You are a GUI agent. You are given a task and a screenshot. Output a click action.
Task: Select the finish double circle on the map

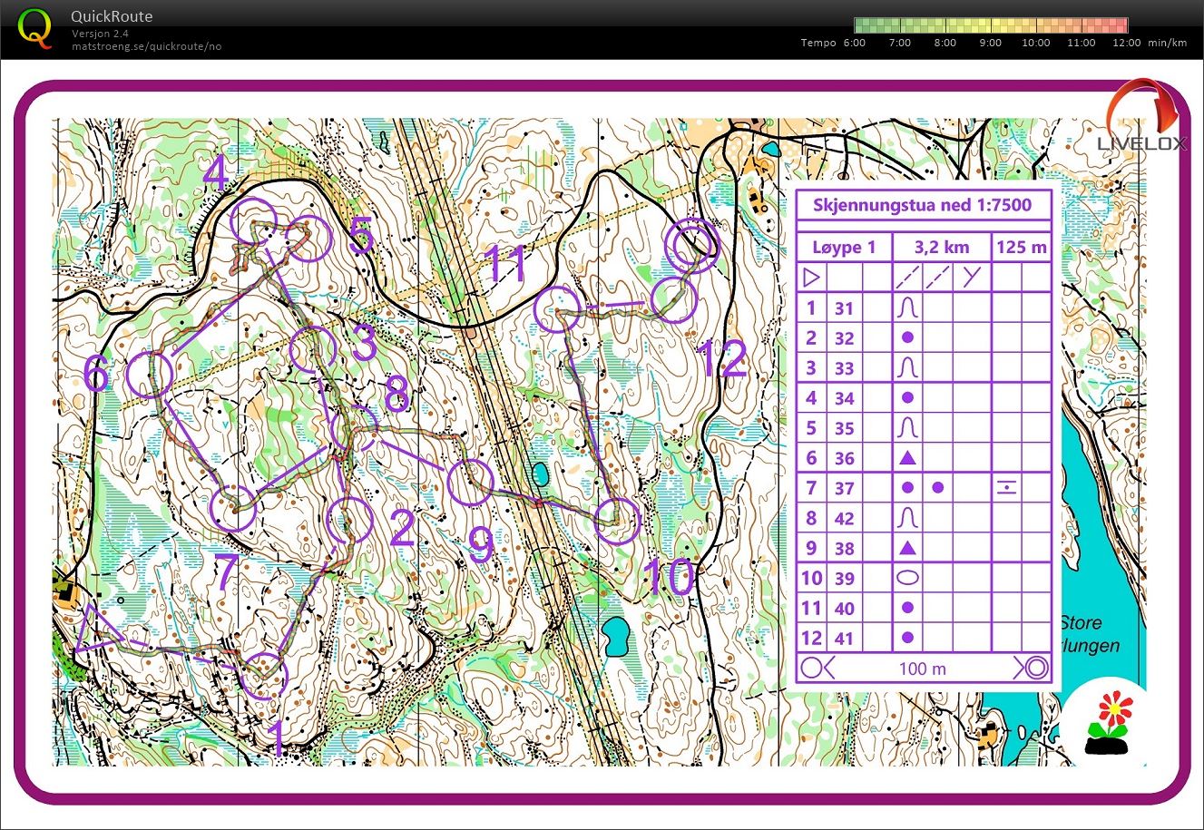coord(692,244)
